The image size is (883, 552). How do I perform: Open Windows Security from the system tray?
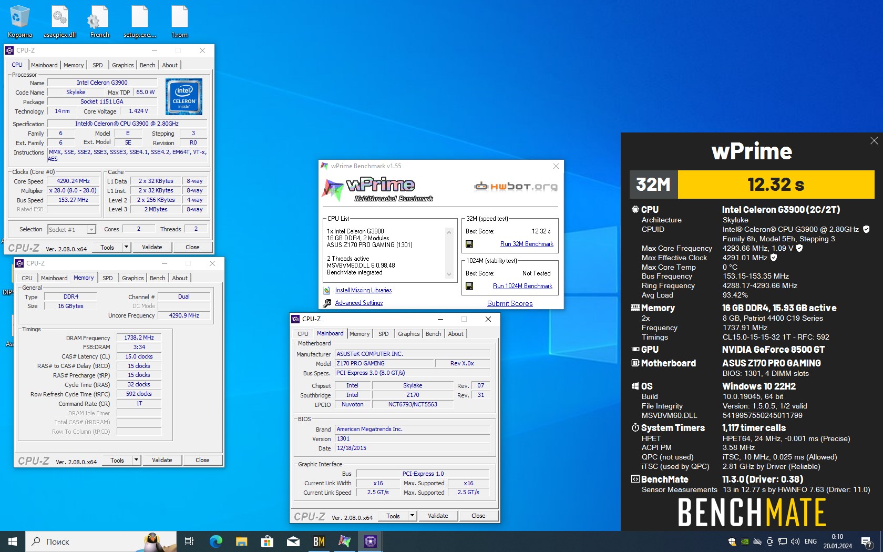pyautogui.click(x=732, y=541)
